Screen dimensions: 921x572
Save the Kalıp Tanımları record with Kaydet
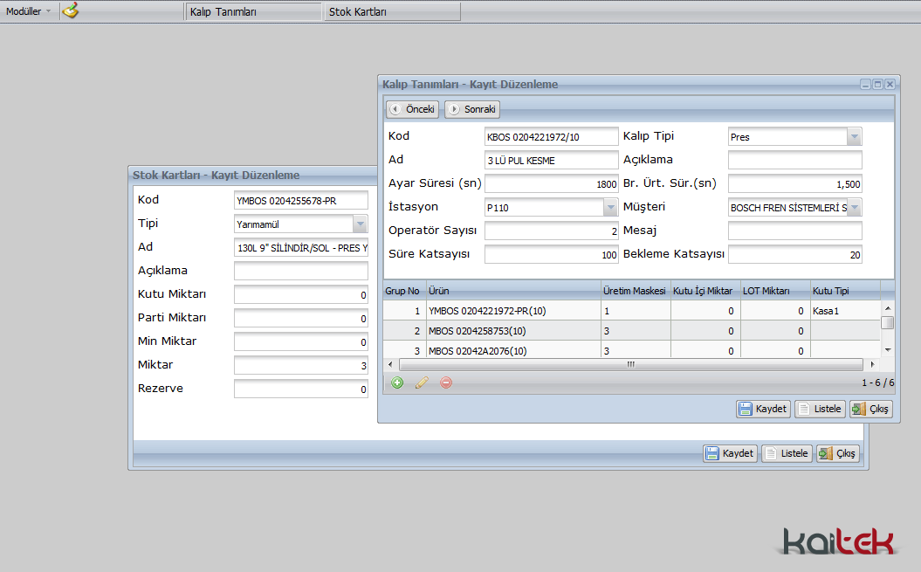tap(762, 409)
